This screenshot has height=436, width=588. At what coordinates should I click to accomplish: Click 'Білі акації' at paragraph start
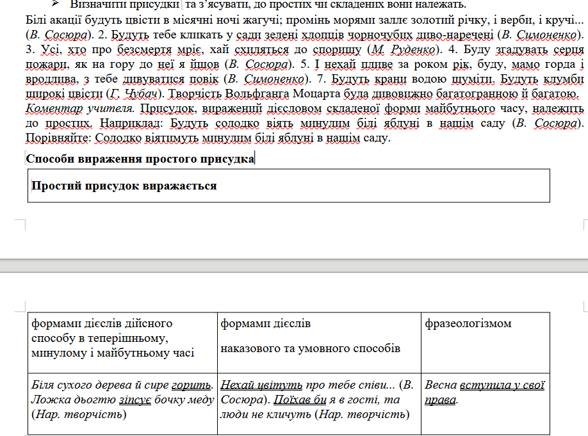pos(54,20)
